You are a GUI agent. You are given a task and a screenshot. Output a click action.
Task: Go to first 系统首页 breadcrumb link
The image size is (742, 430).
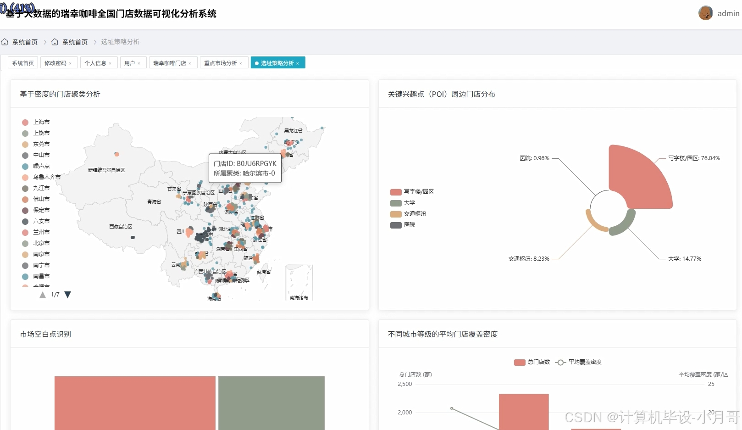(x=25, y=42)
